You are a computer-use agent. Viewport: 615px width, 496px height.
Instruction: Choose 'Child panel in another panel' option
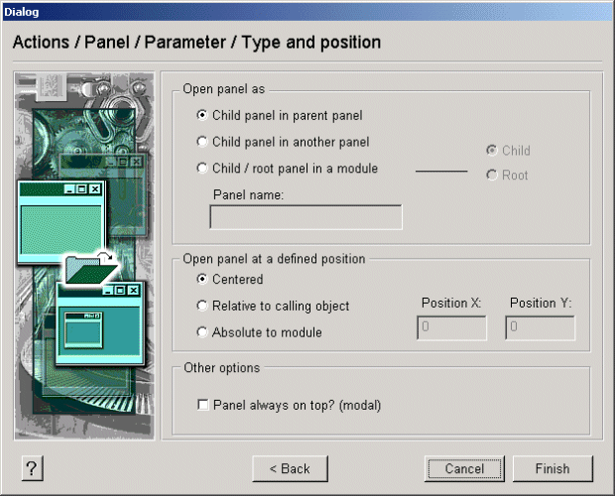tap(203, 142)
